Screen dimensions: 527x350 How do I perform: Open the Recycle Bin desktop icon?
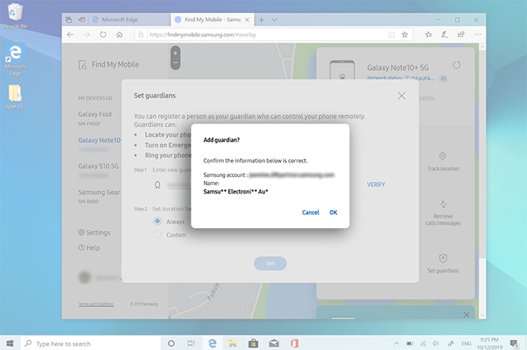[x=15, y=16]
